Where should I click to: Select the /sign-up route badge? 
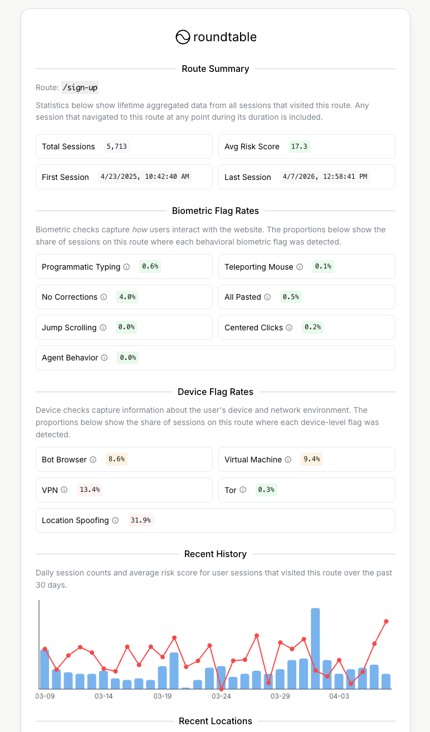pos(80,87)
